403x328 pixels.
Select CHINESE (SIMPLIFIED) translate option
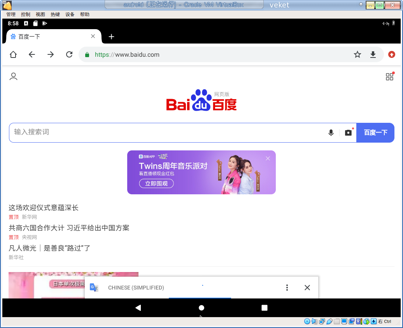136,288
